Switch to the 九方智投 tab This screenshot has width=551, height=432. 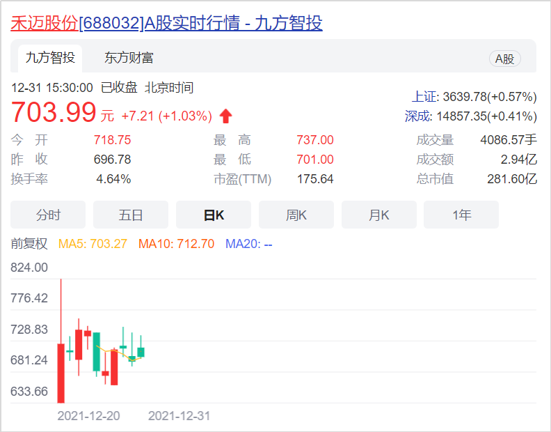(50, 58)
